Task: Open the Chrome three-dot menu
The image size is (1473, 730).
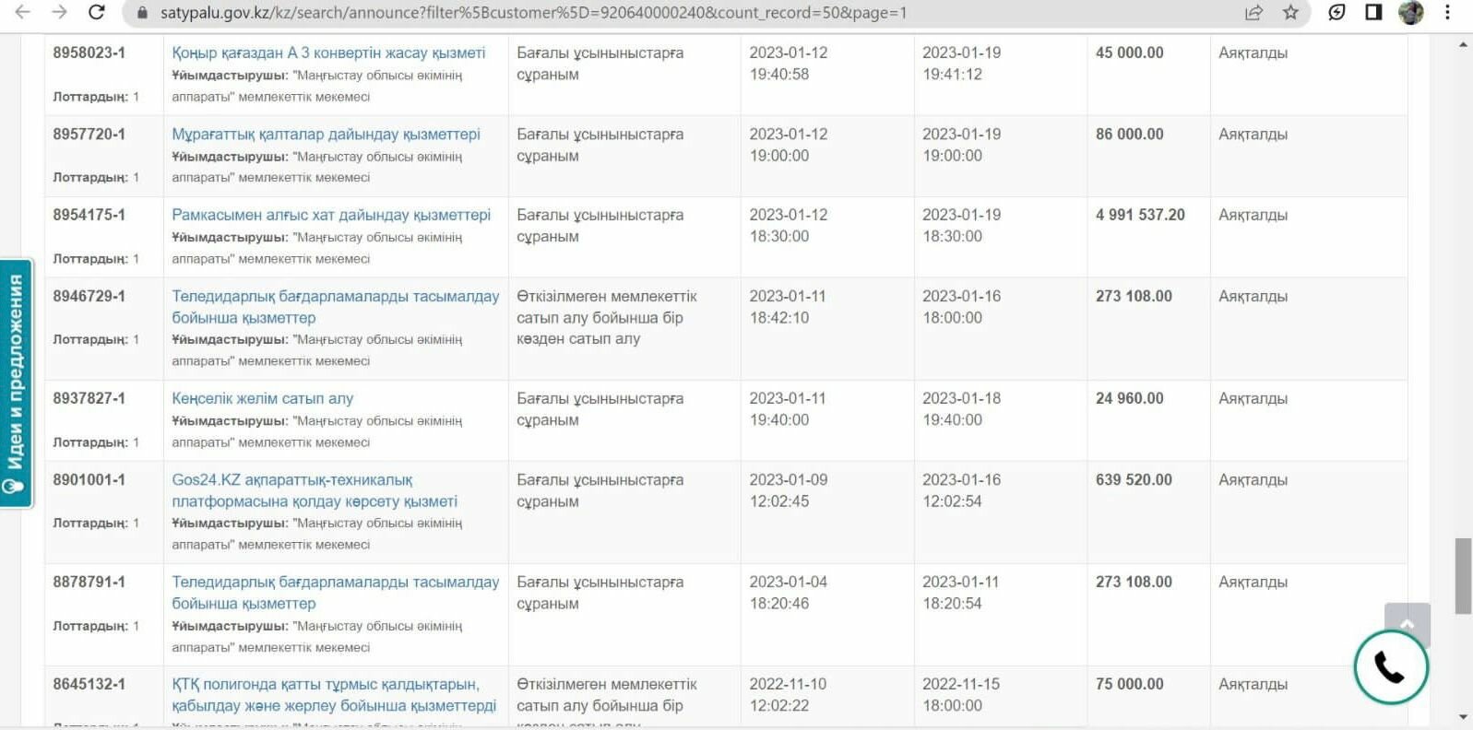Action: coord(1447,13)
